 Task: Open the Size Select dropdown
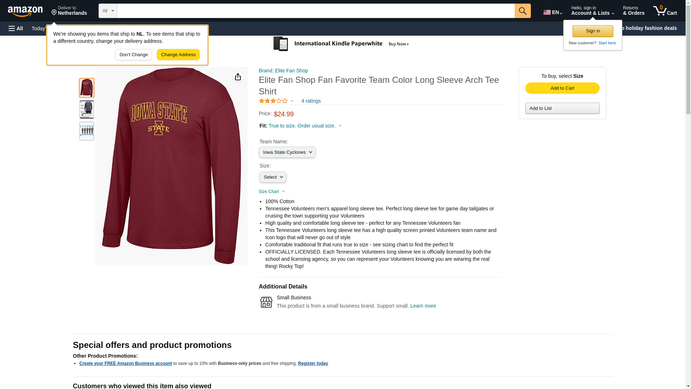pyautogui.click(x=273, y=177)
